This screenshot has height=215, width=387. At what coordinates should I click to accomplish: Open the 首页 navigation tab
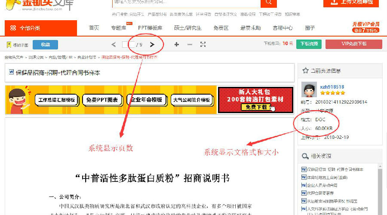tap(94, 28)
